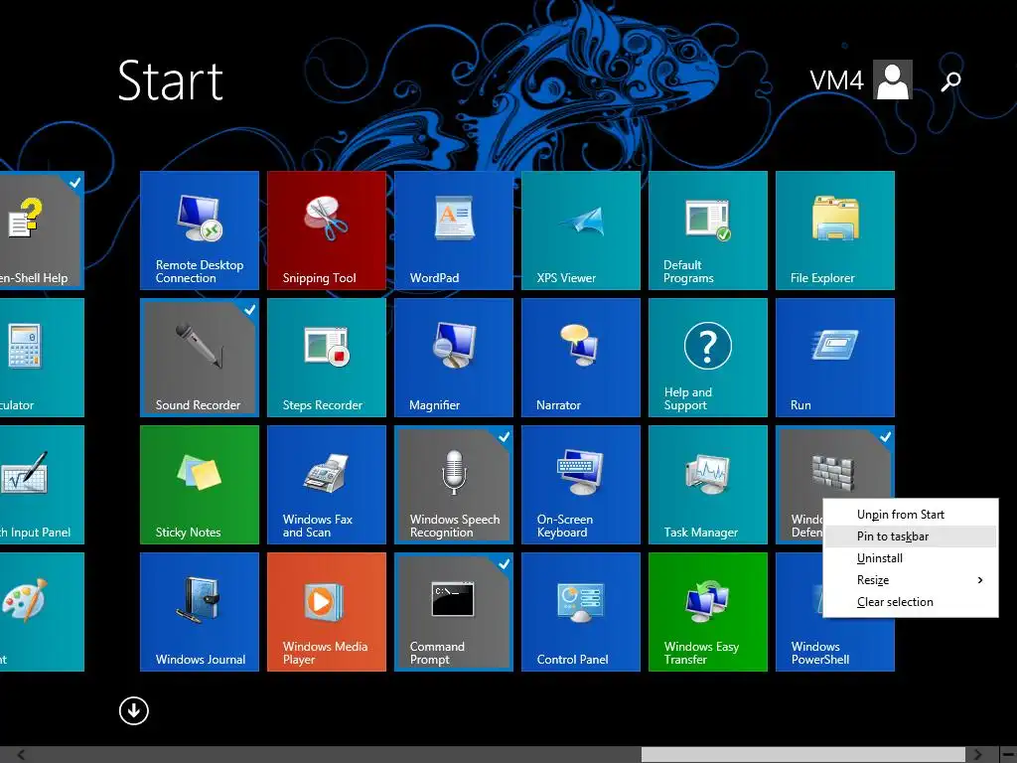Select the Command Prompt tile

453,612
